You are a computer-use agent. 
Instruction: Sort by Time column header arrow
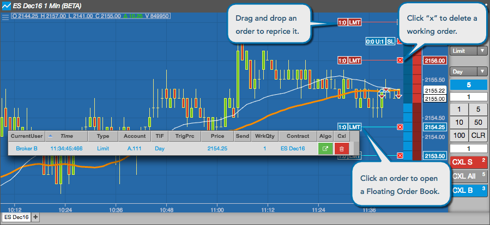click(50, 136)
